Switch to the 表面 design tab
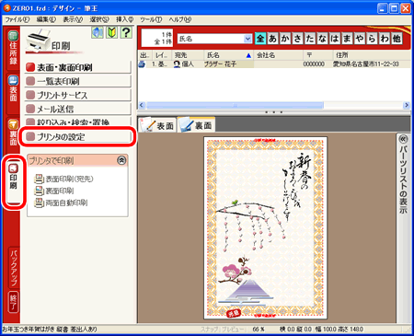414x336 pixels. (x=157, y=125)
